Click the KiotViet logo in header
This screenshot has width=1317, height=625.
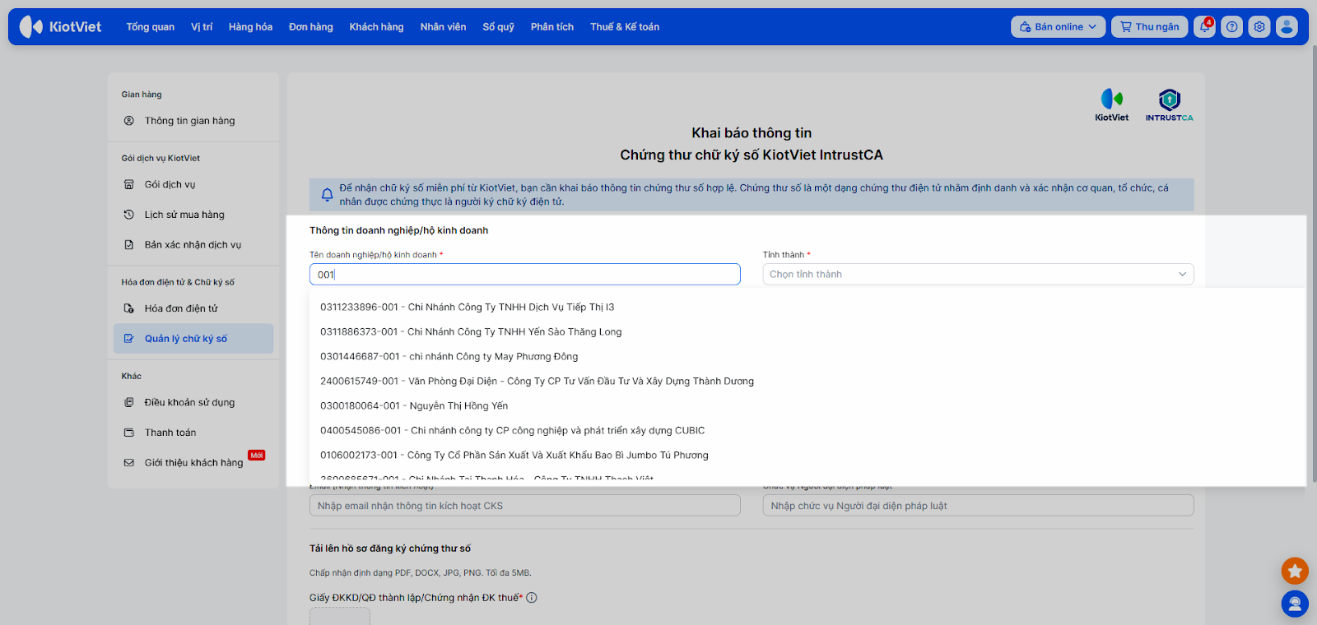[x=61, y=27]
